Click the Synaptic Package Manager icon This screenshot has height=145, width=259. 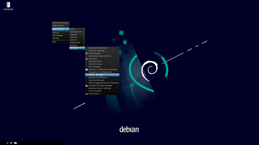pyautogui.click(x=87, y=86)
